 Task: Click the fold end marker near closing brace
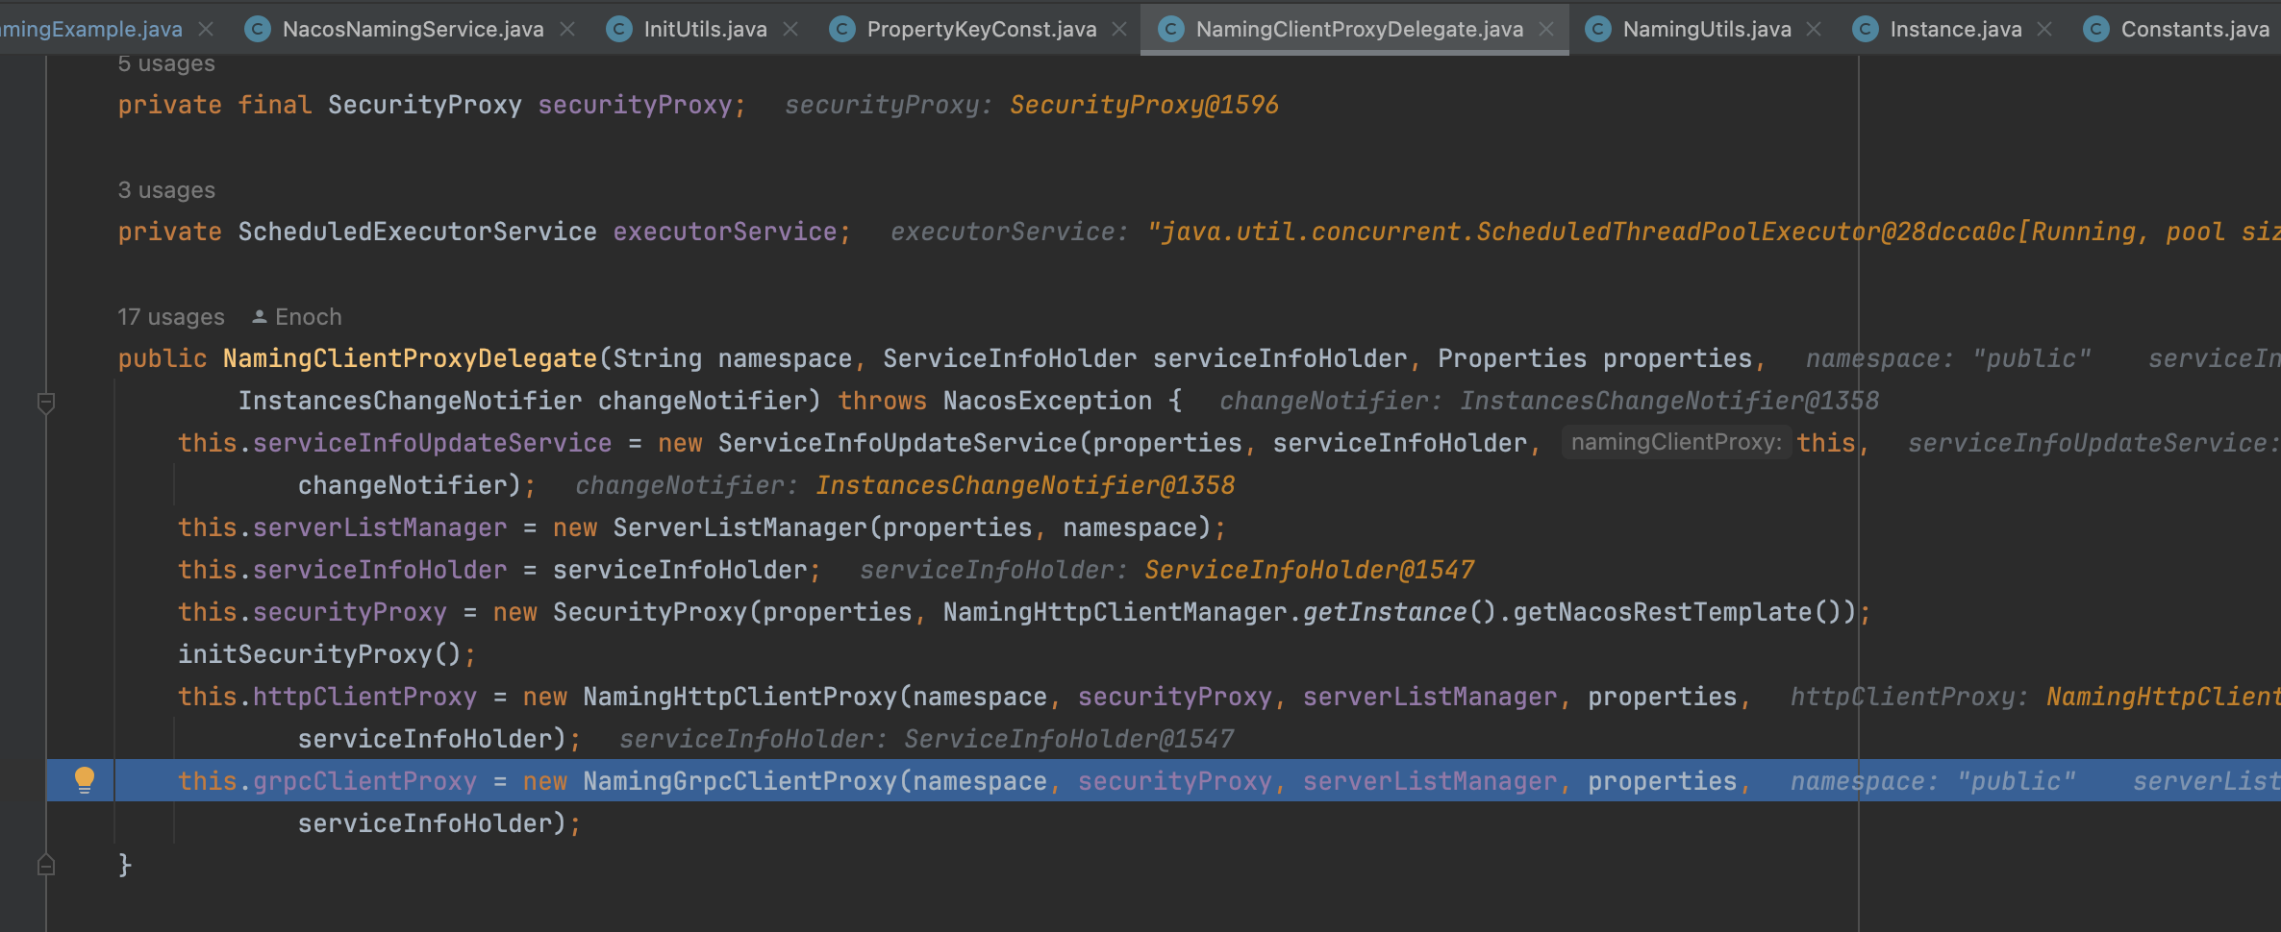(45, 865)
